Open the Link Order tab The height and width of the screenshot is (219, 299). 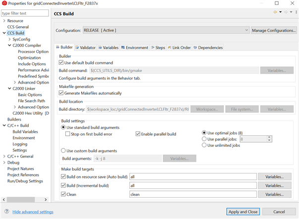click(x=179, y=47)
